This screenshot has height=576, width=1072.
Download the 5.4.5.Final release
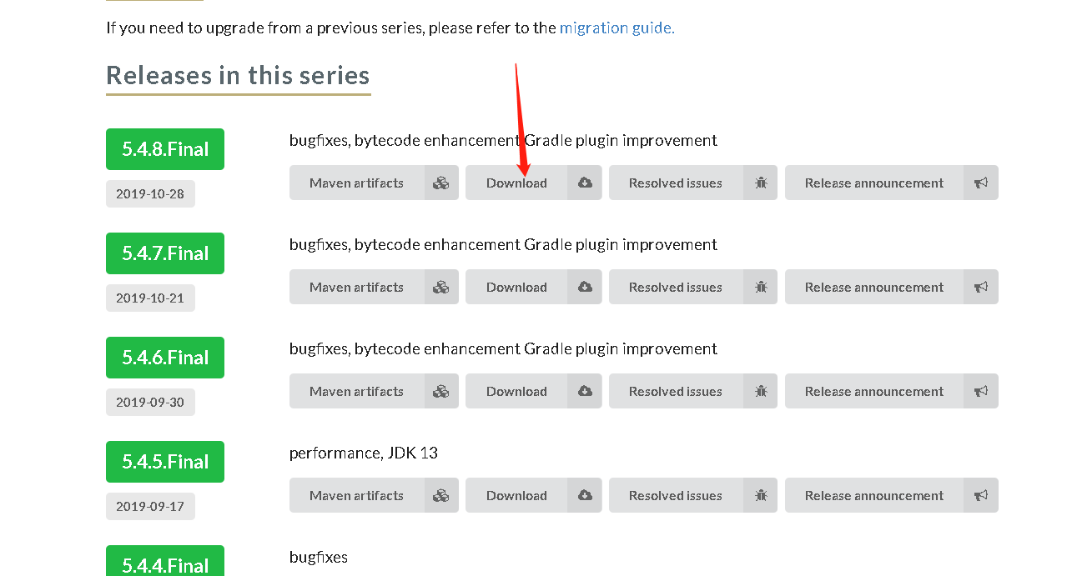click(516, 495)
